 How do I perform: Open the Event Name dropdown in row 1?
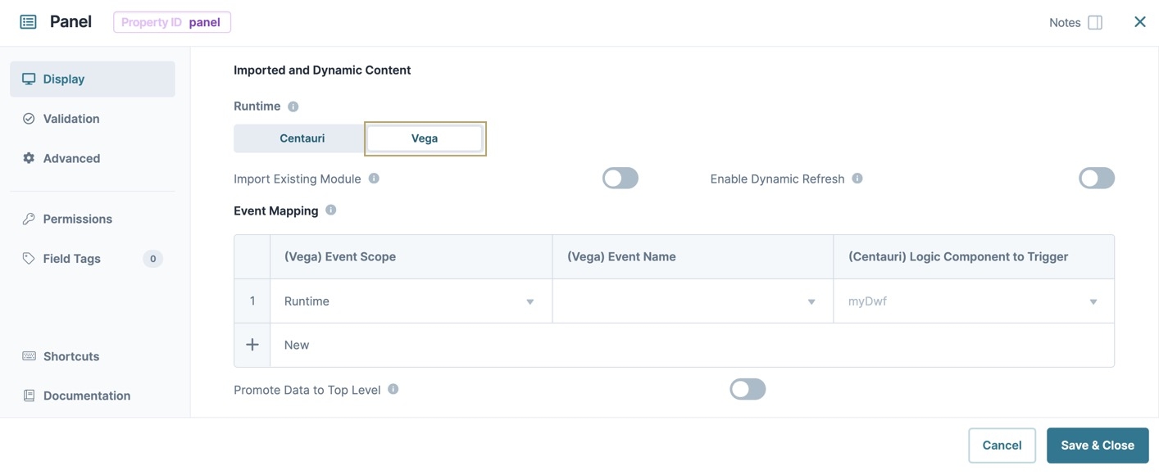[693, 301]
